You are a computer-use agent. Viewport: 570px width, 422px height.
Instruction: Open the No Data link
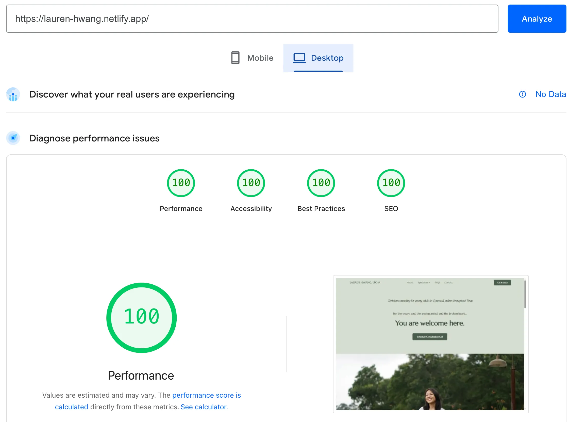point(551,94)
